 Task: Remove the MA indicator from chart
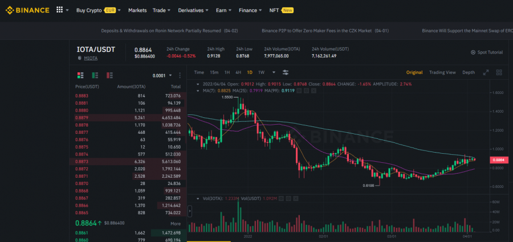[313, 91]
